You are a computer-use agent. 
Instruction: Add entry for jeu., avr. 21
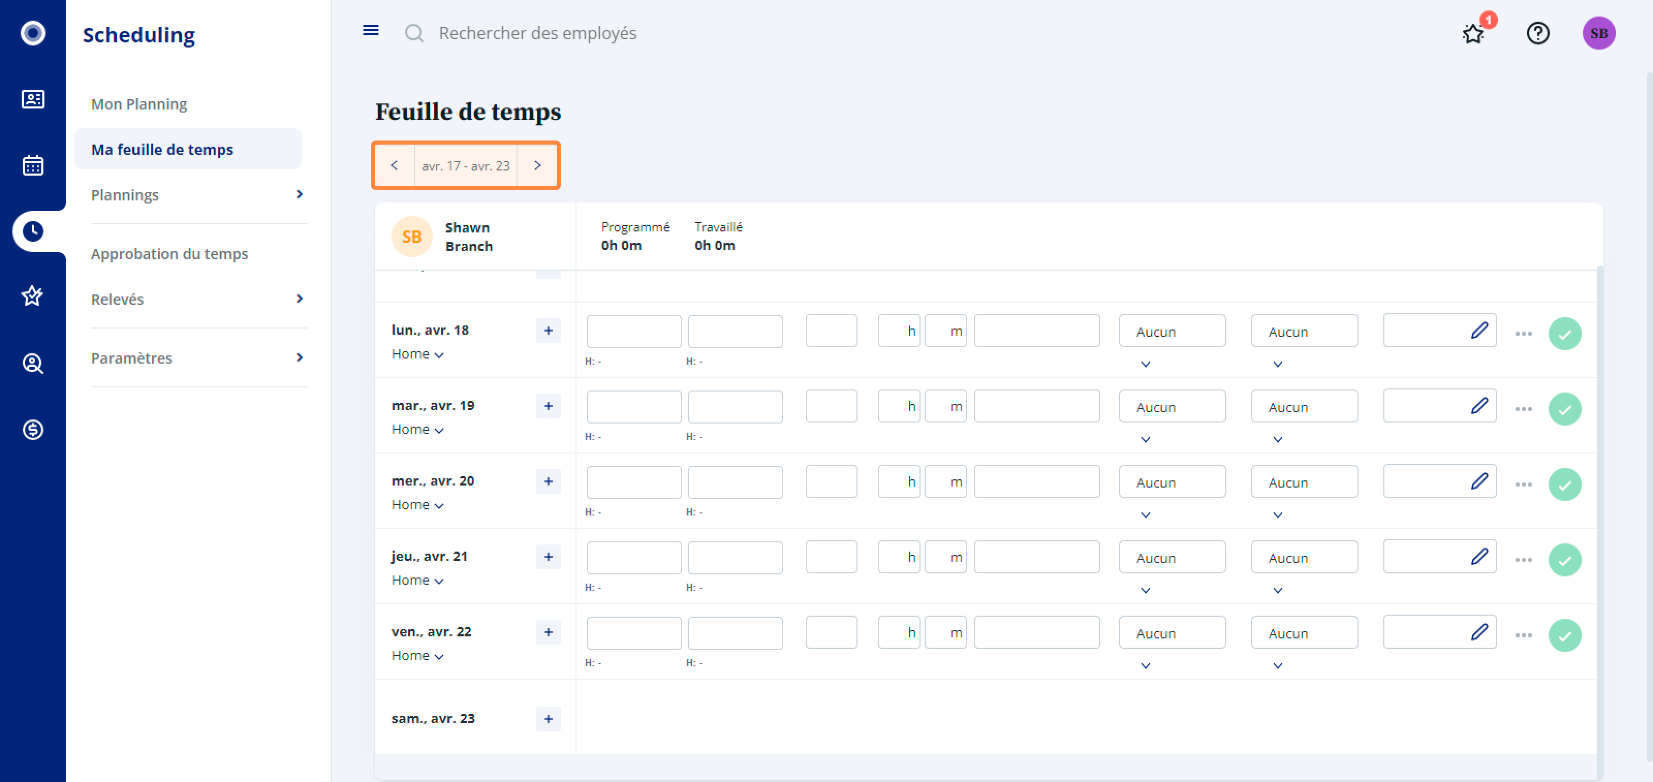pos(548,557)
